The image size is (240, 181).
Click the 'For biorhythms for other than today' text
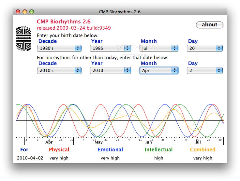point(102,58)
